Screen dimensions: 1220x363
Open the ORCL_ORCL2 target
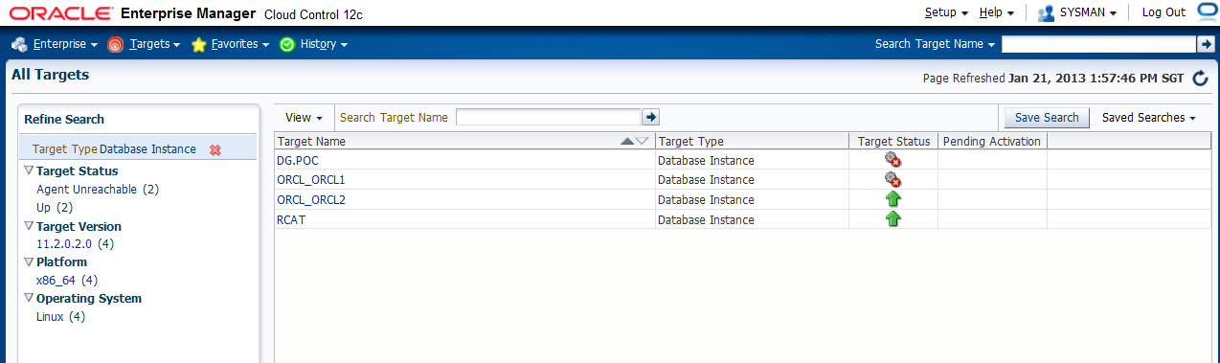click(311, 200)
